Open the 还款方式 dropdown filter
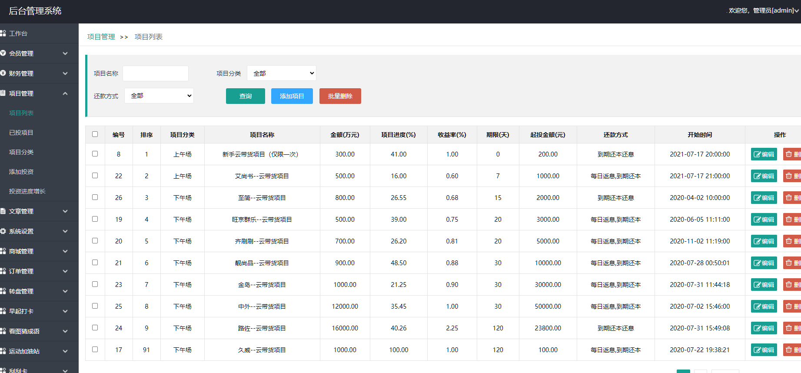Image resolution: width=801 pixels, height=373 pixels. [x=159, y=96]
